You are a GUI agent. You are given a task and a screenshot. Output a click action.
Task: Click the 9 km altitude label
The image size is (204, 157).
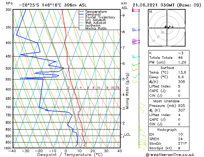[123, 15]
